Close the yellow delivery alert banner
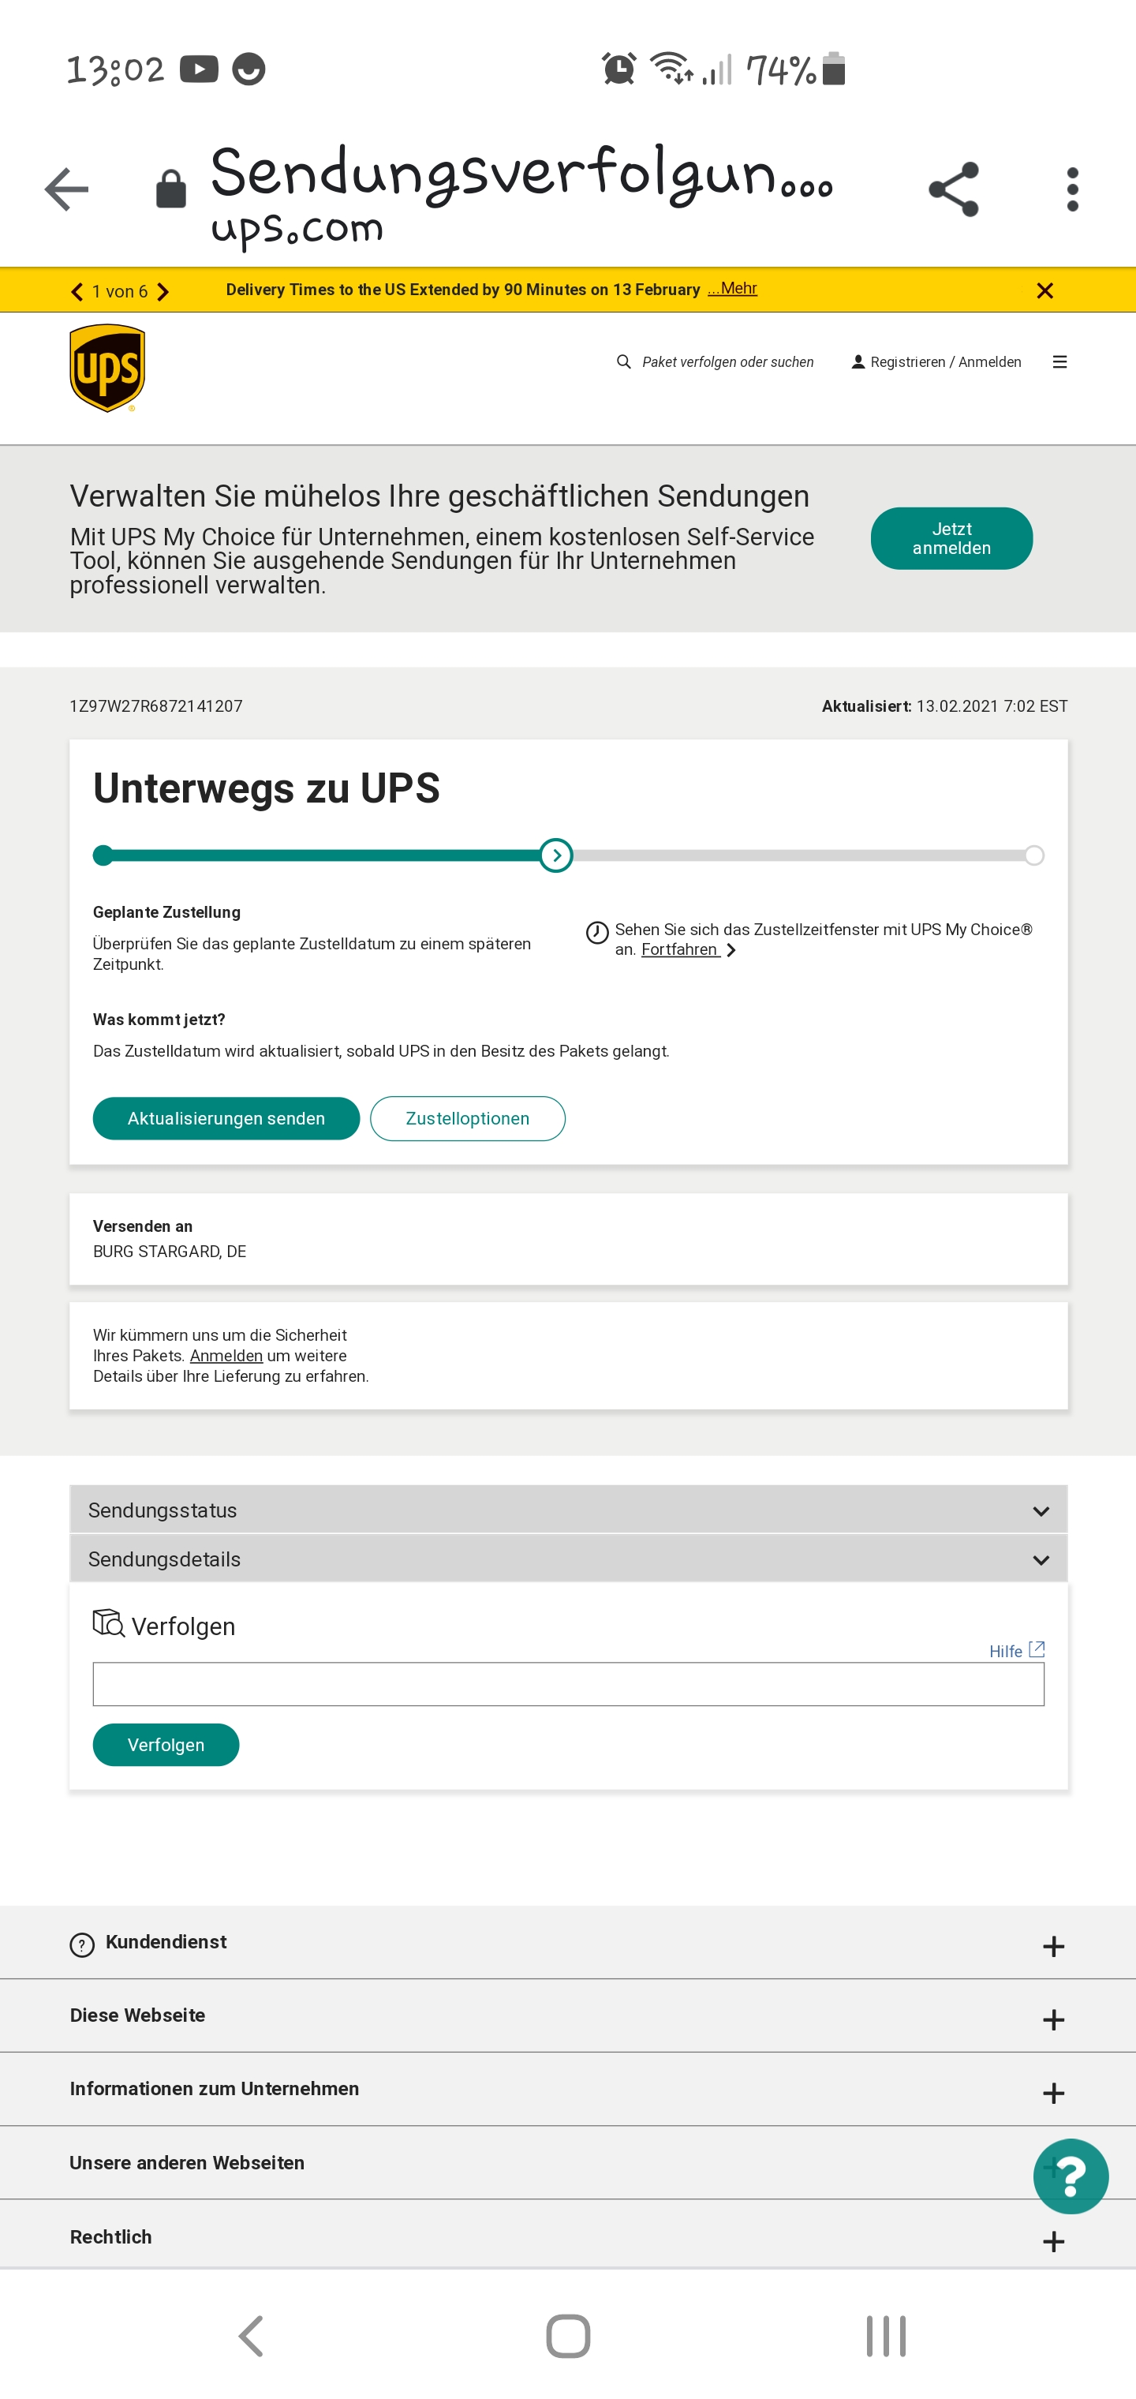The width and height of the screenshot is (1136, 2399). pyautogui.click(x=1044, y=290)
